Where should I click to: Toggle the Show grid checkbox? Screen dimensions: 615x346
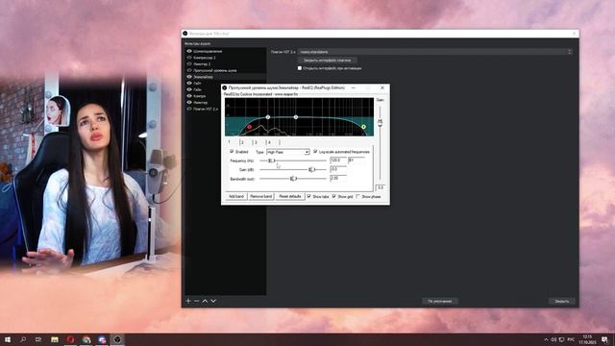(333, 196)
